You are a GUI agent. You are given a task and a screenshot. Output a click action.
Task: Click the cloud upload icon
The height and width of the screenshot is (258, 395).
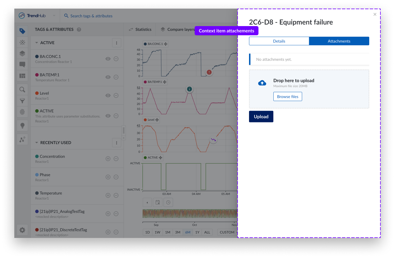coord(262,83)
